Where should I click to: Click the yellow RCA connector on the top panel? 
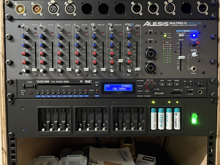(x=20, y=9)
